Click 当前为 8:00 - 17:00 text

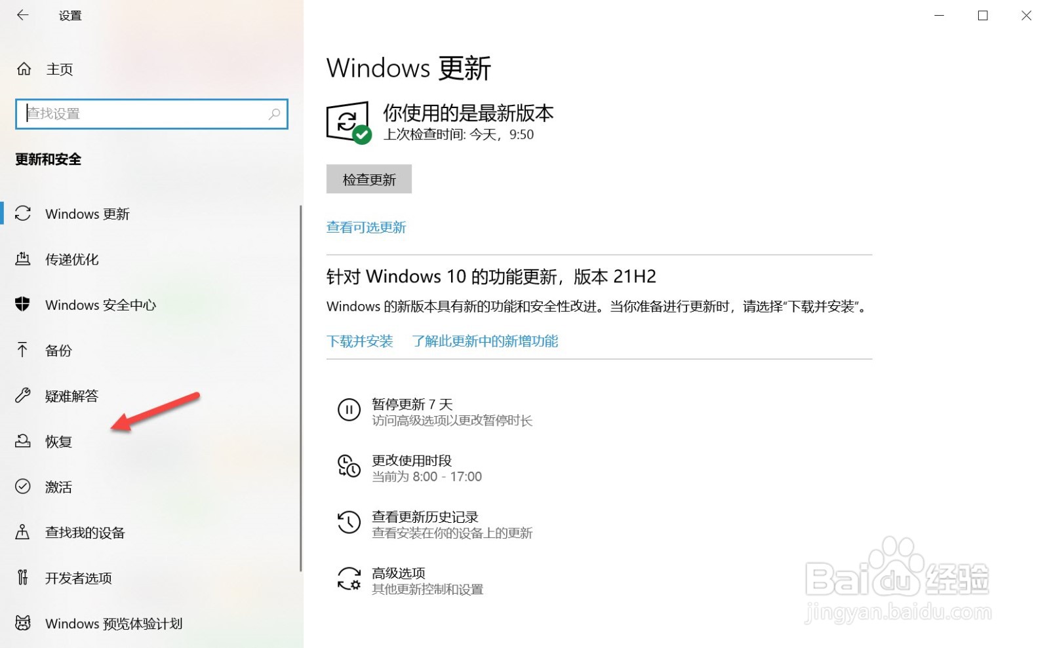click(427, 476)
